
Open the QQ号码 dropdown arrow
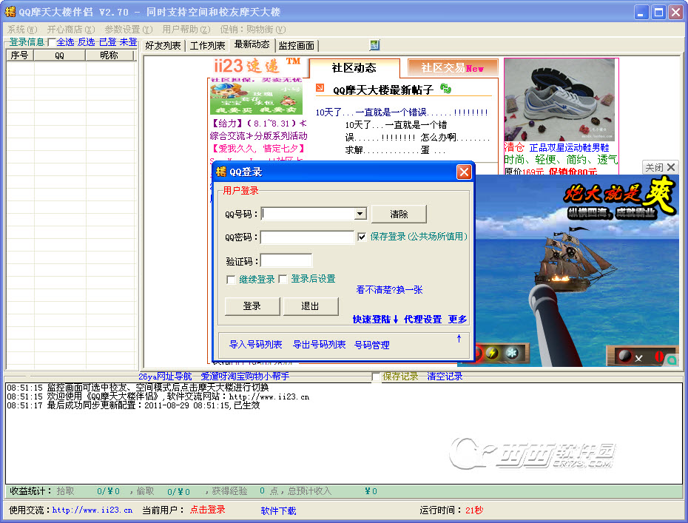pos(360,215)
